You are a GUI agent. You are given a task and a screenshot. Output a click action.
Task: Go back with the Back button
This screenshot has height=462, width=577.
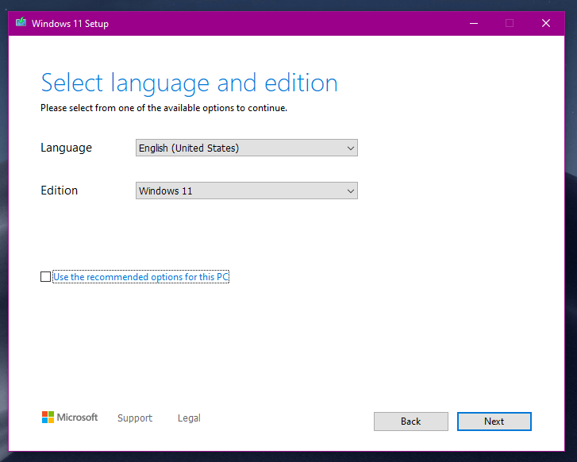click(410, 422)
